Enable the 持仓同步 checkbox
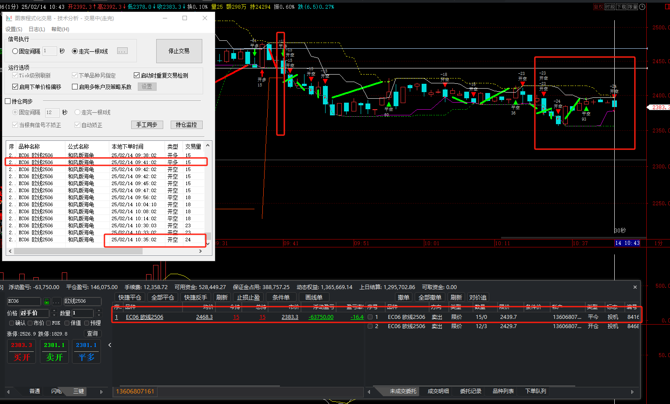Screen dimensions: 670x404 8,101
